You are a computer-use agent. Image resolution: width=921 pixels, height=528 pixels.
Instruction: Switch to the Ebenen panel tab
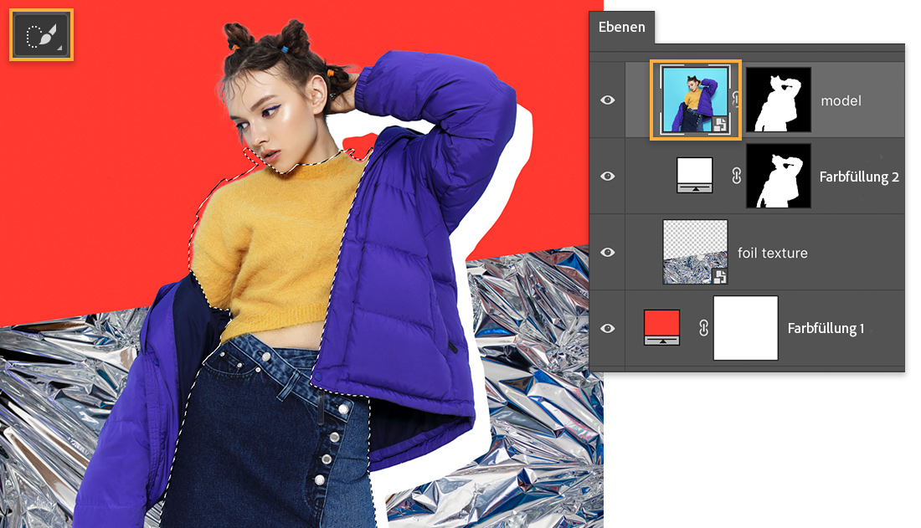621,27
